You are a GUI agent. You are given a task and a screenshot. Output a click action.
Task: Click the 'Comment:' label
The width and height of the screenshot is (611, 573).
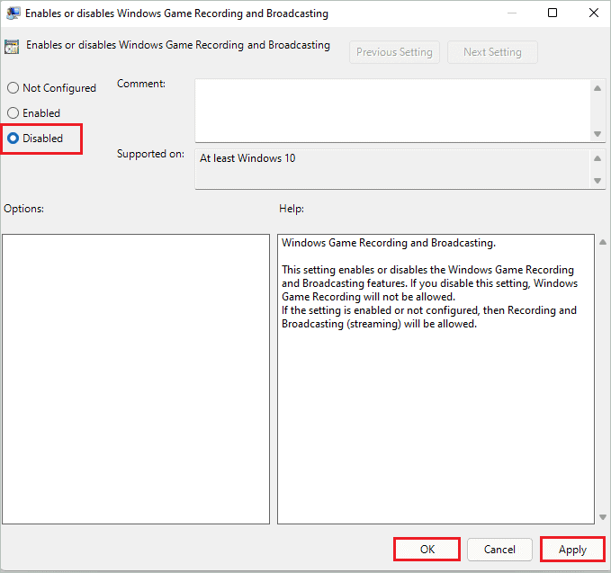click(x=141, y=84)
